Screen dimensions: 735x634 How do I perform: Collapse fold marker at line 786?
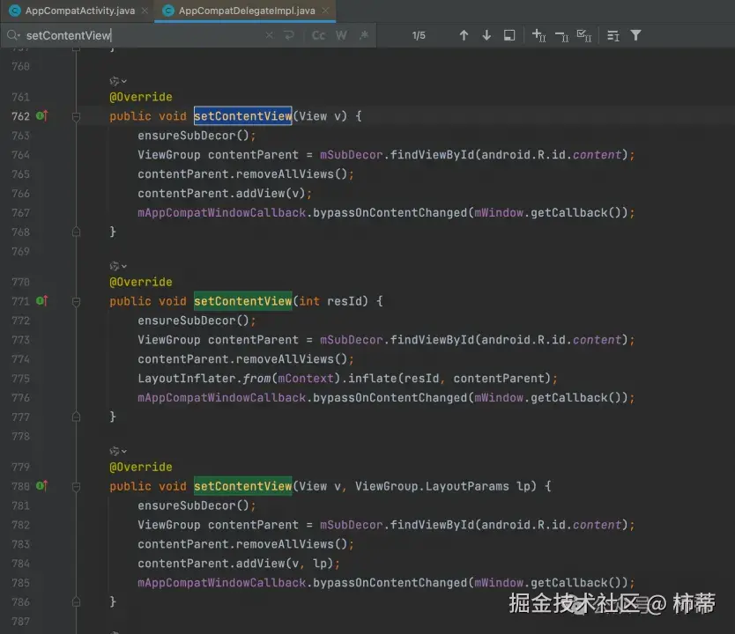[76, 601]
